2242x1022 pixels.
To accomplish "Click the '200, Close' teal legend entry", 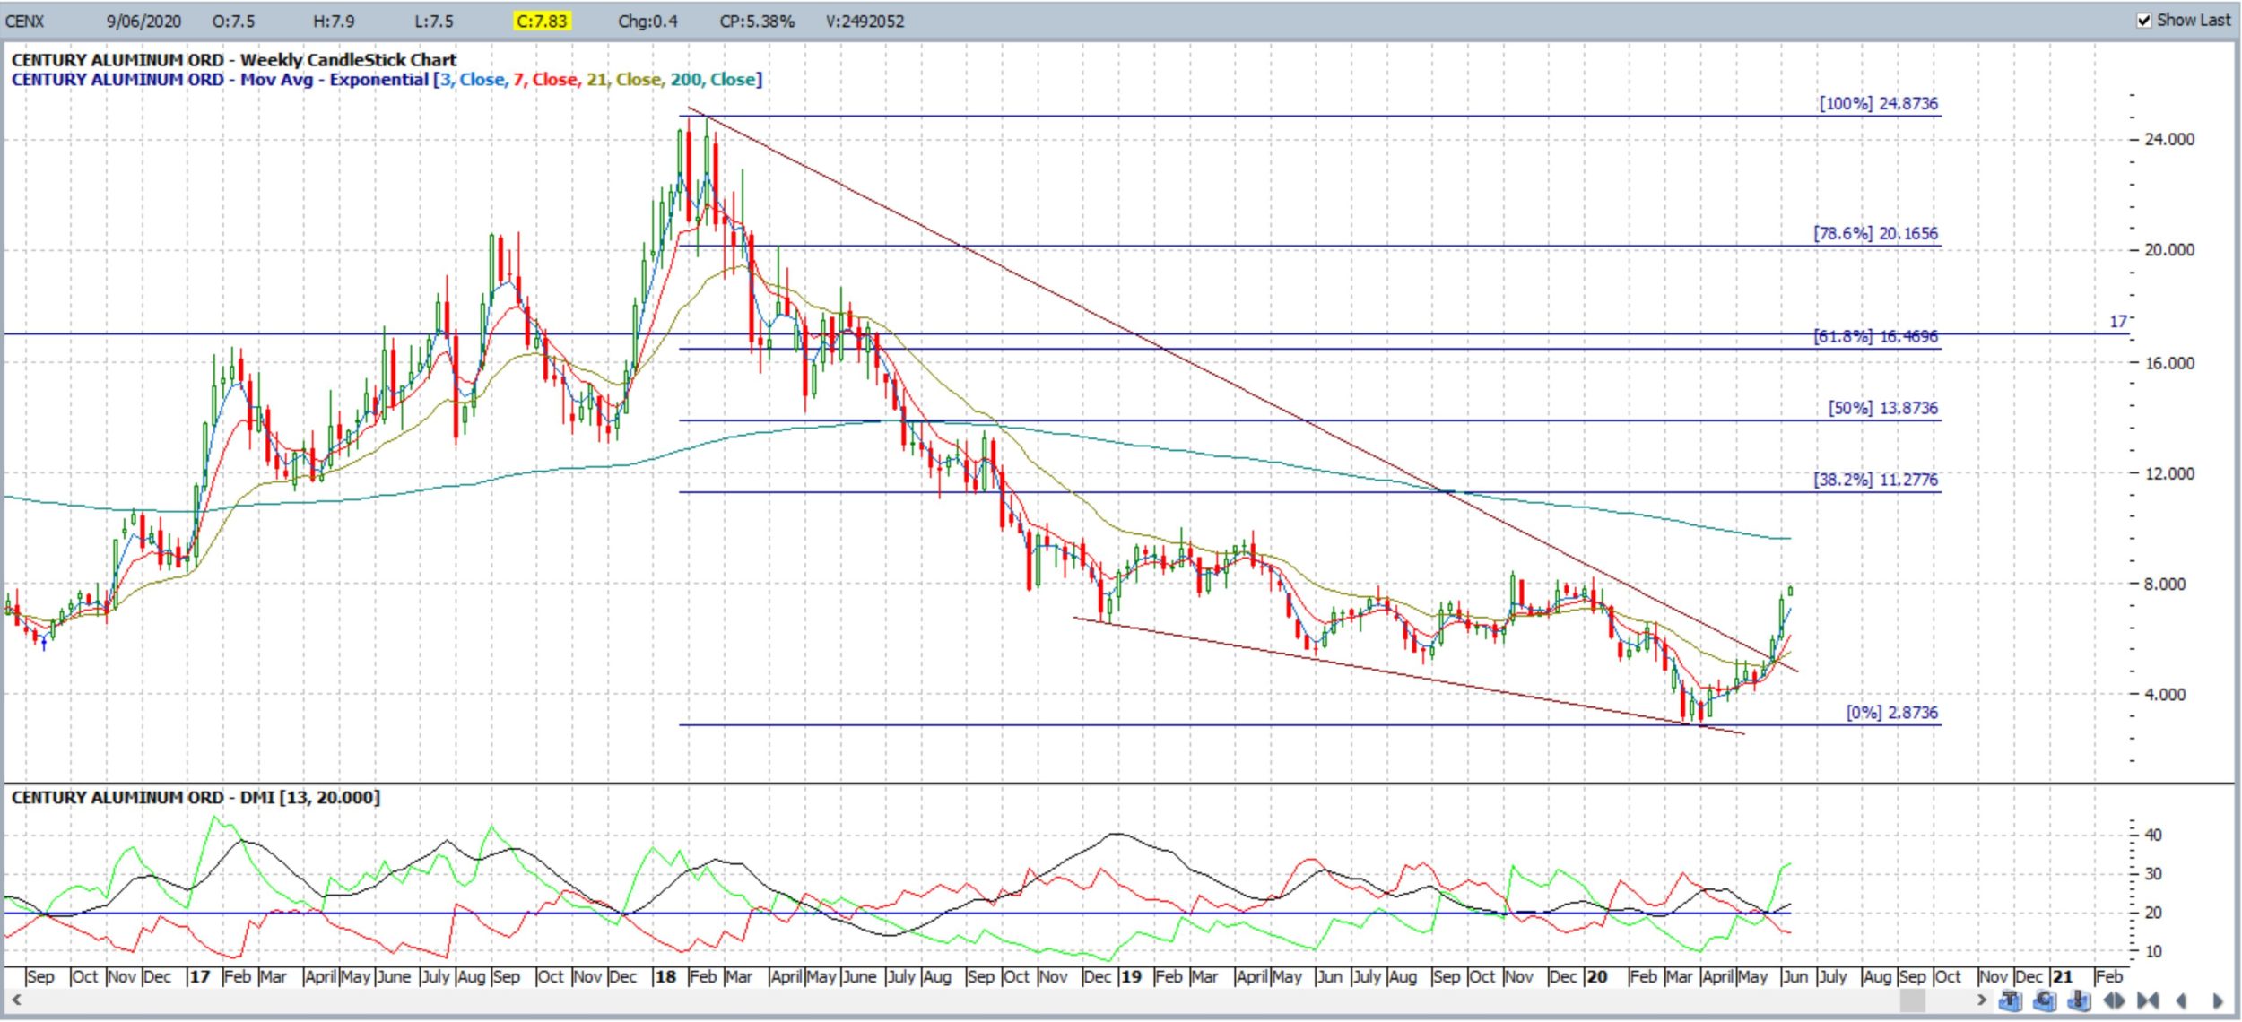I will pos(713,80).
